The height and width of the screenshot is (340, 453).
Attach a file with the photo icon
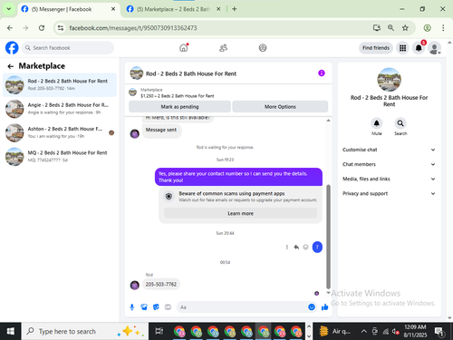(x=144, y=307)
